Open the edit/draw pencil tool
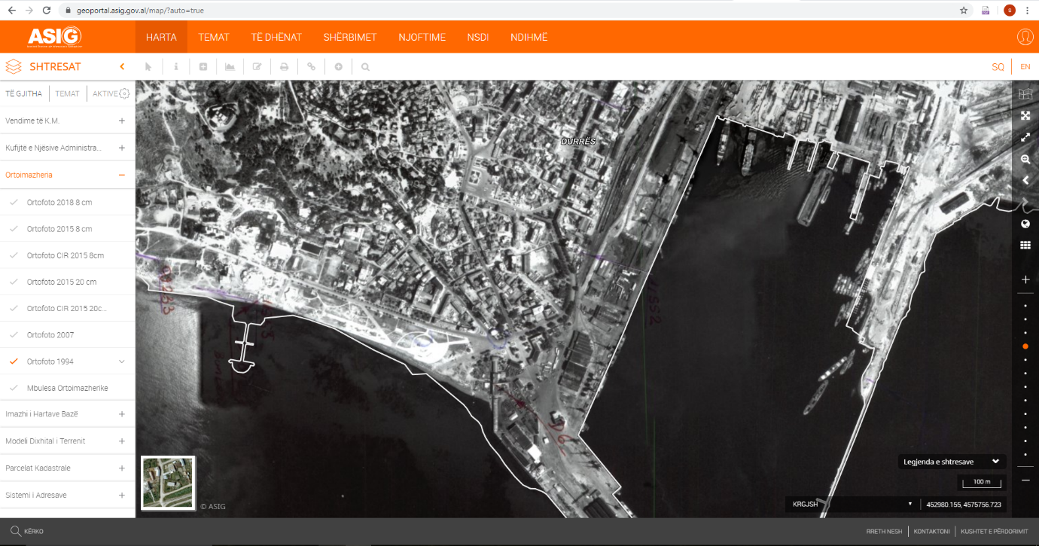Screen dimensions: 1039x546 (x=257, y=66)
